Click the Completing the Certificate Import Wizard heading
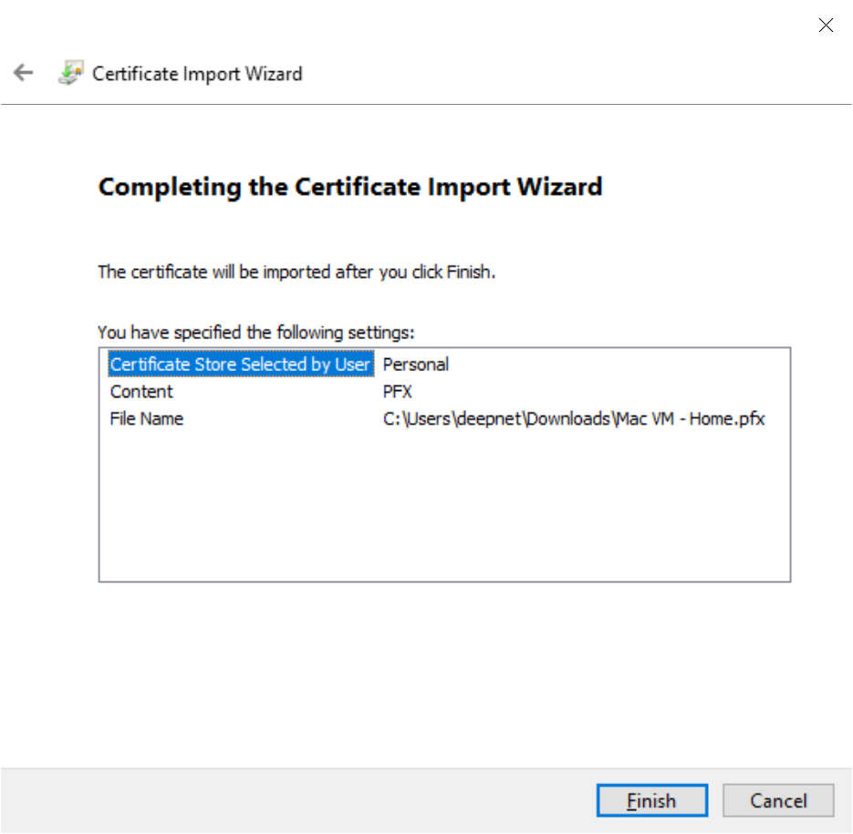853x834 pixels. [350, 187]
